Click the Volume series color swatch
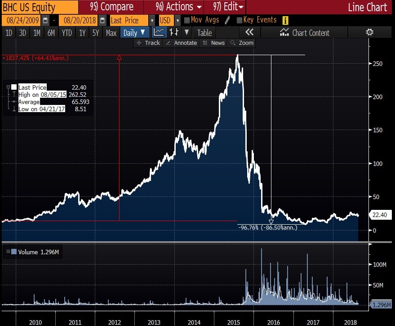 tap(13, 252)
